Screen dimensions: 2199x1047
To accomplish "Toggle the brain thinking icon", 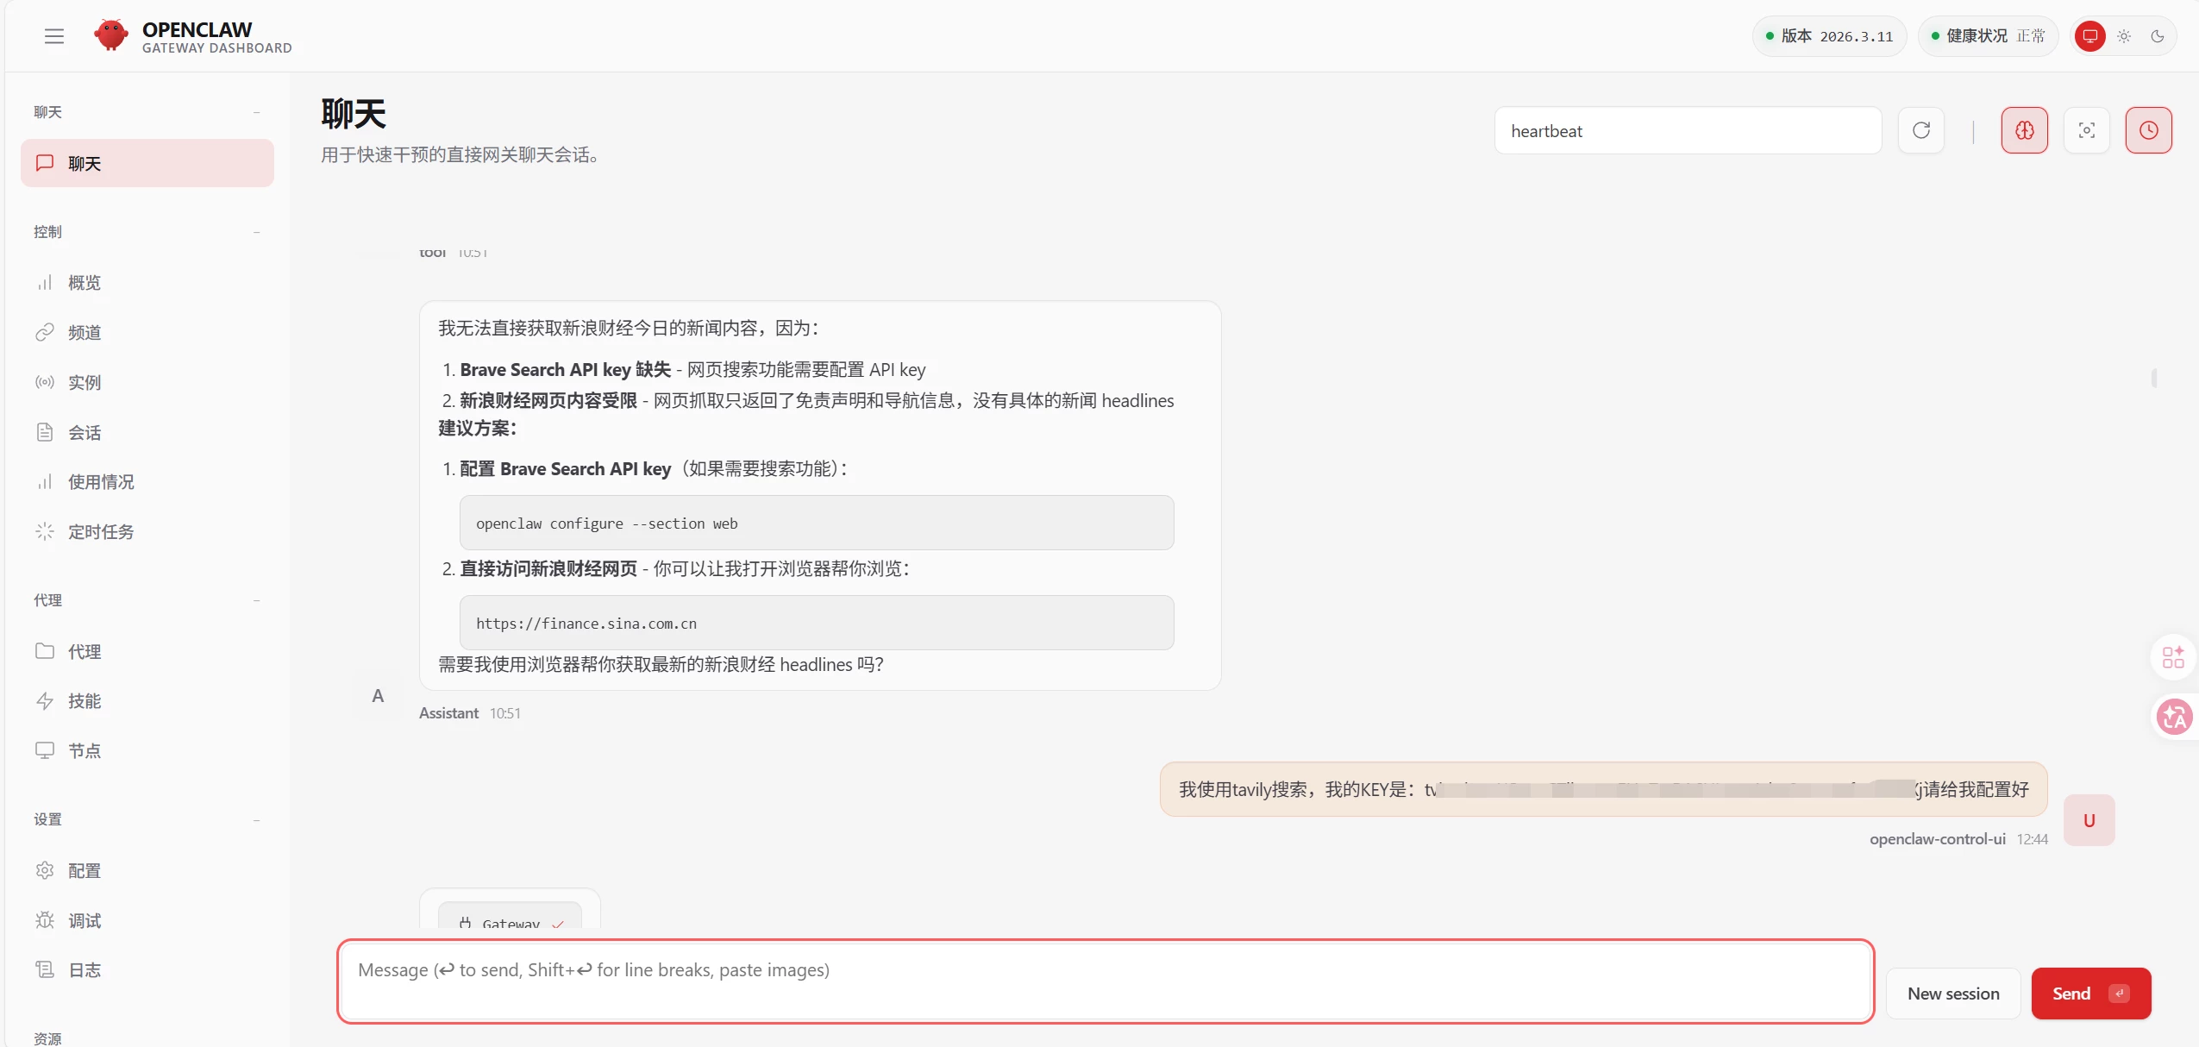I will [x=2024, y=131].
